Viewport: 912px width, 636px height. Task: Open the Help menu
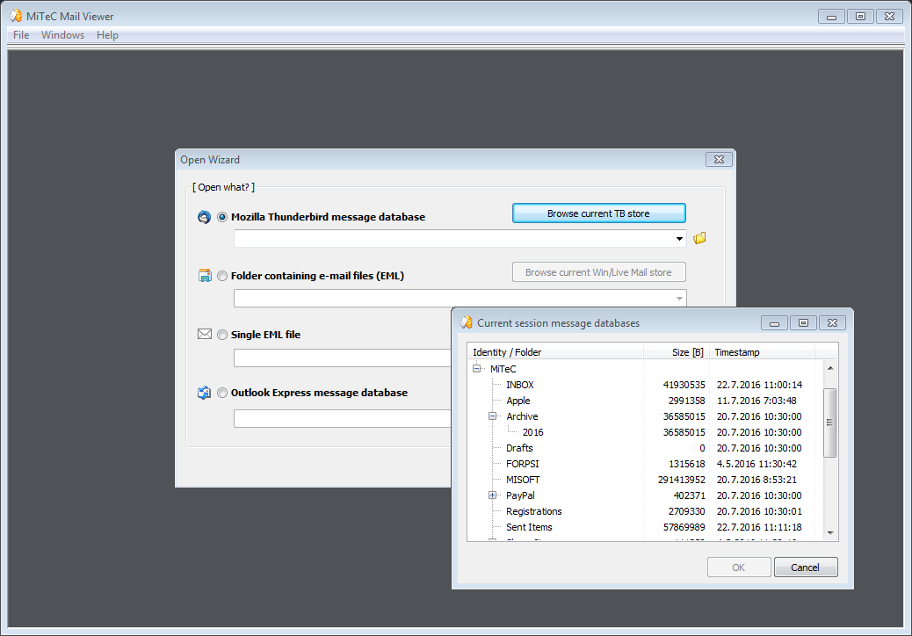[x=107, y=35]
